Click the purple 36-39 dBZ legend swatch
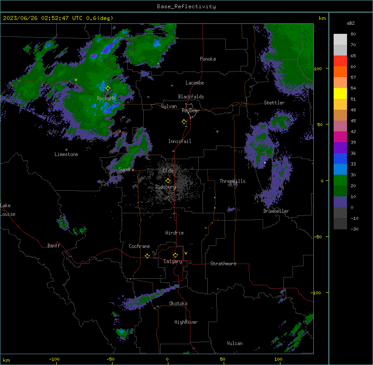 coord(340,148)
